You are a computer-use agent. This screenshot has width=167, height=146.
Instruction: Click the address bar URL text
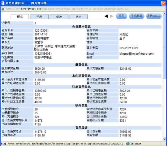(x=67, y=9)
